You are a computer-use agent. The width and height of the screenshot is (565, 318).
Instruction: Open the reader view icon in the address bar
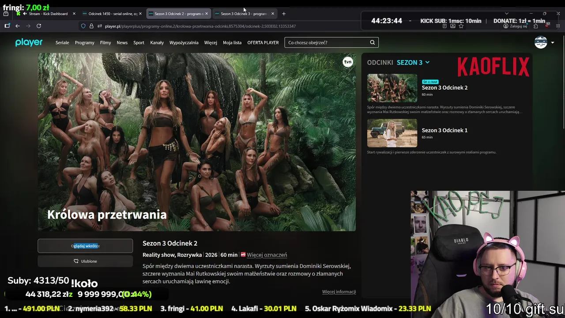click(x=444, y=26)
